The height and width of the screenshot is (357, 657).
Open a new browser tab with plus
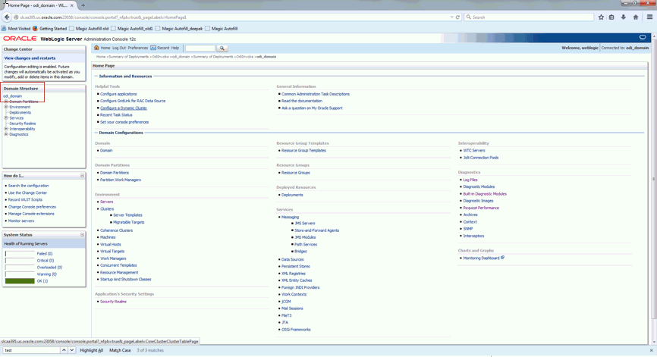click(83, 5)
